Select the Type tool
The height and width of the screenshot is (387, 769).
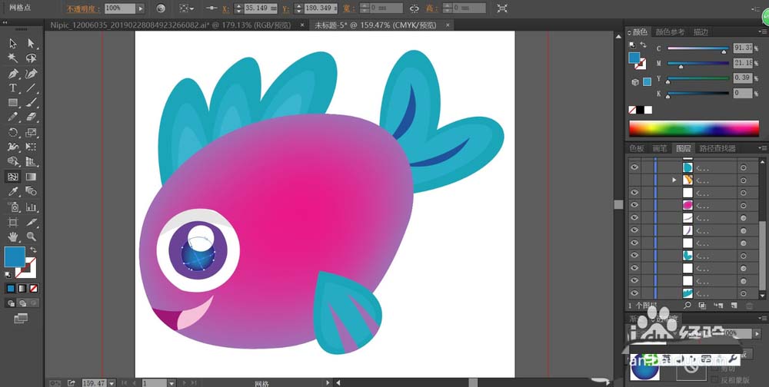[13, 88]
